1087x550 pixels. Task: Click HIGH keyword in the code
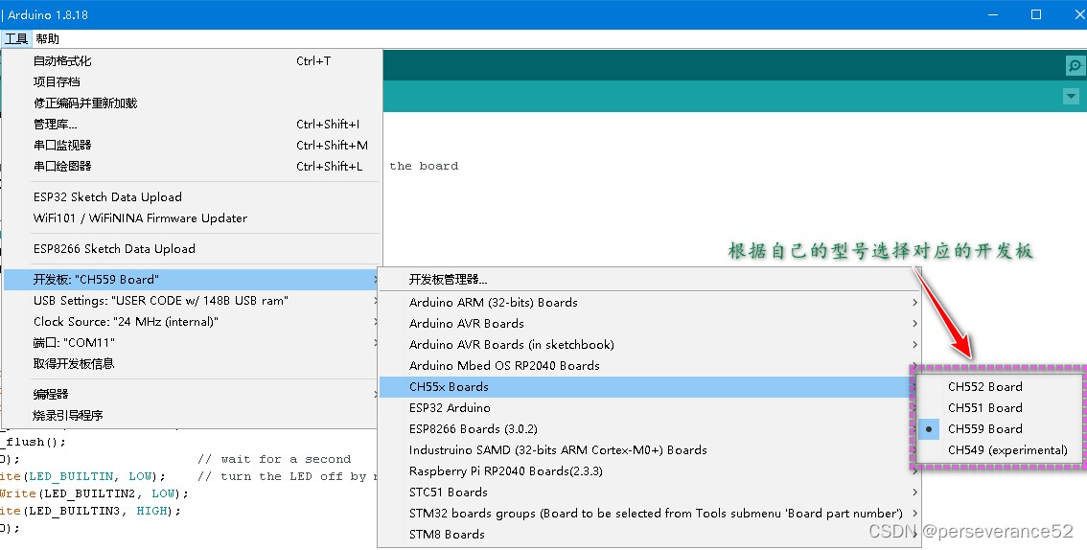click(151, 512)
